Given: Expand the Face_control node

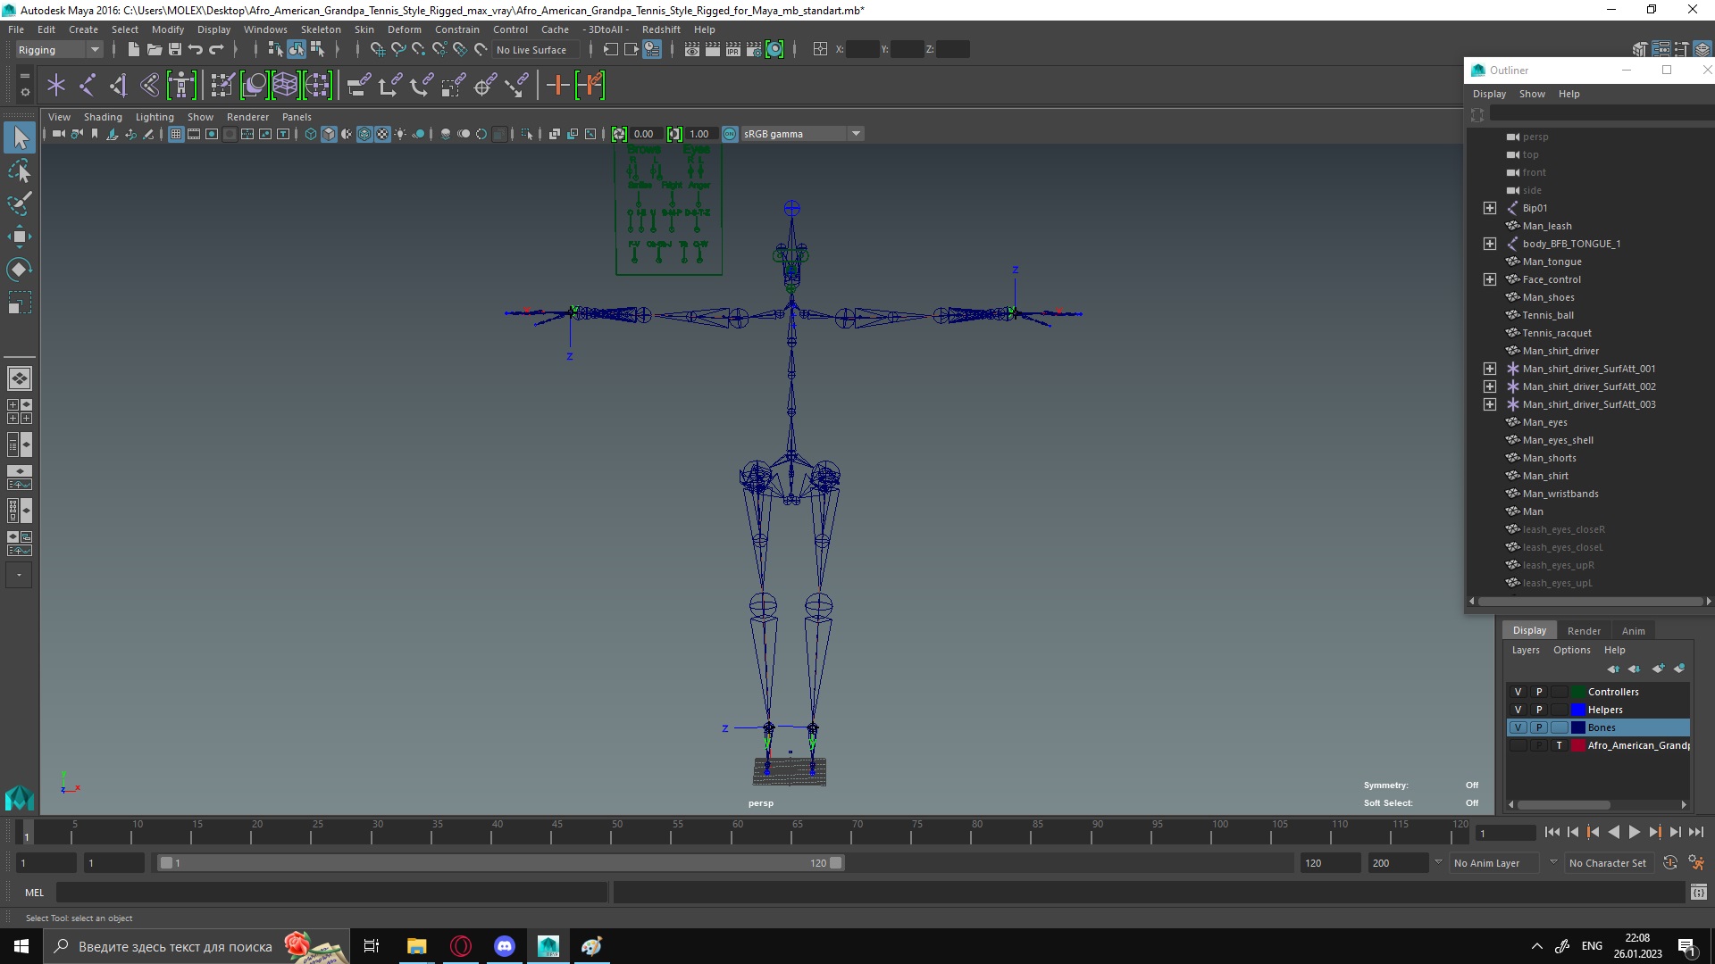Looking at the screenshot, I should (x=1490, y=279).
